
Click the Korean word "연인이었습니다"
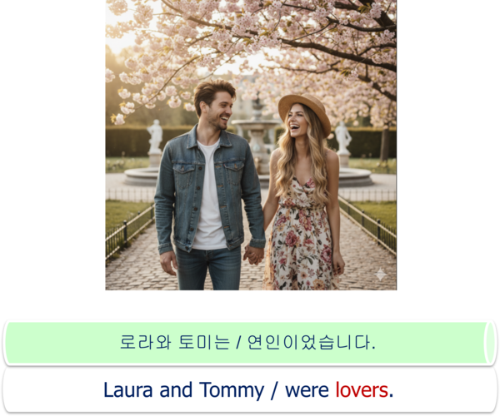309,342
